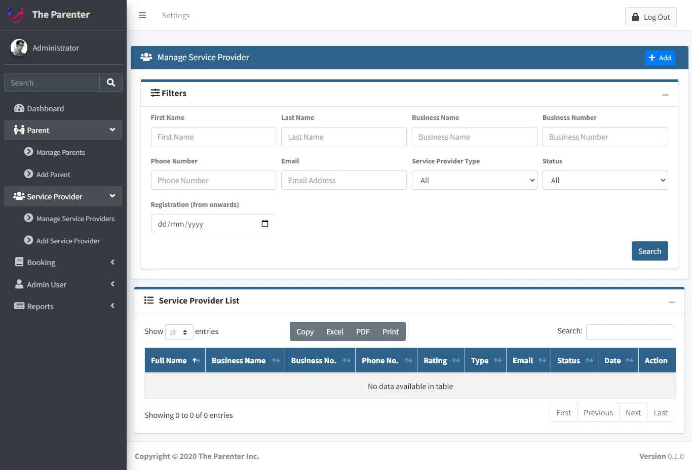692x470 pixels.
Task: Click the sidebar search magnifier icon
Action: pos(111,82)
